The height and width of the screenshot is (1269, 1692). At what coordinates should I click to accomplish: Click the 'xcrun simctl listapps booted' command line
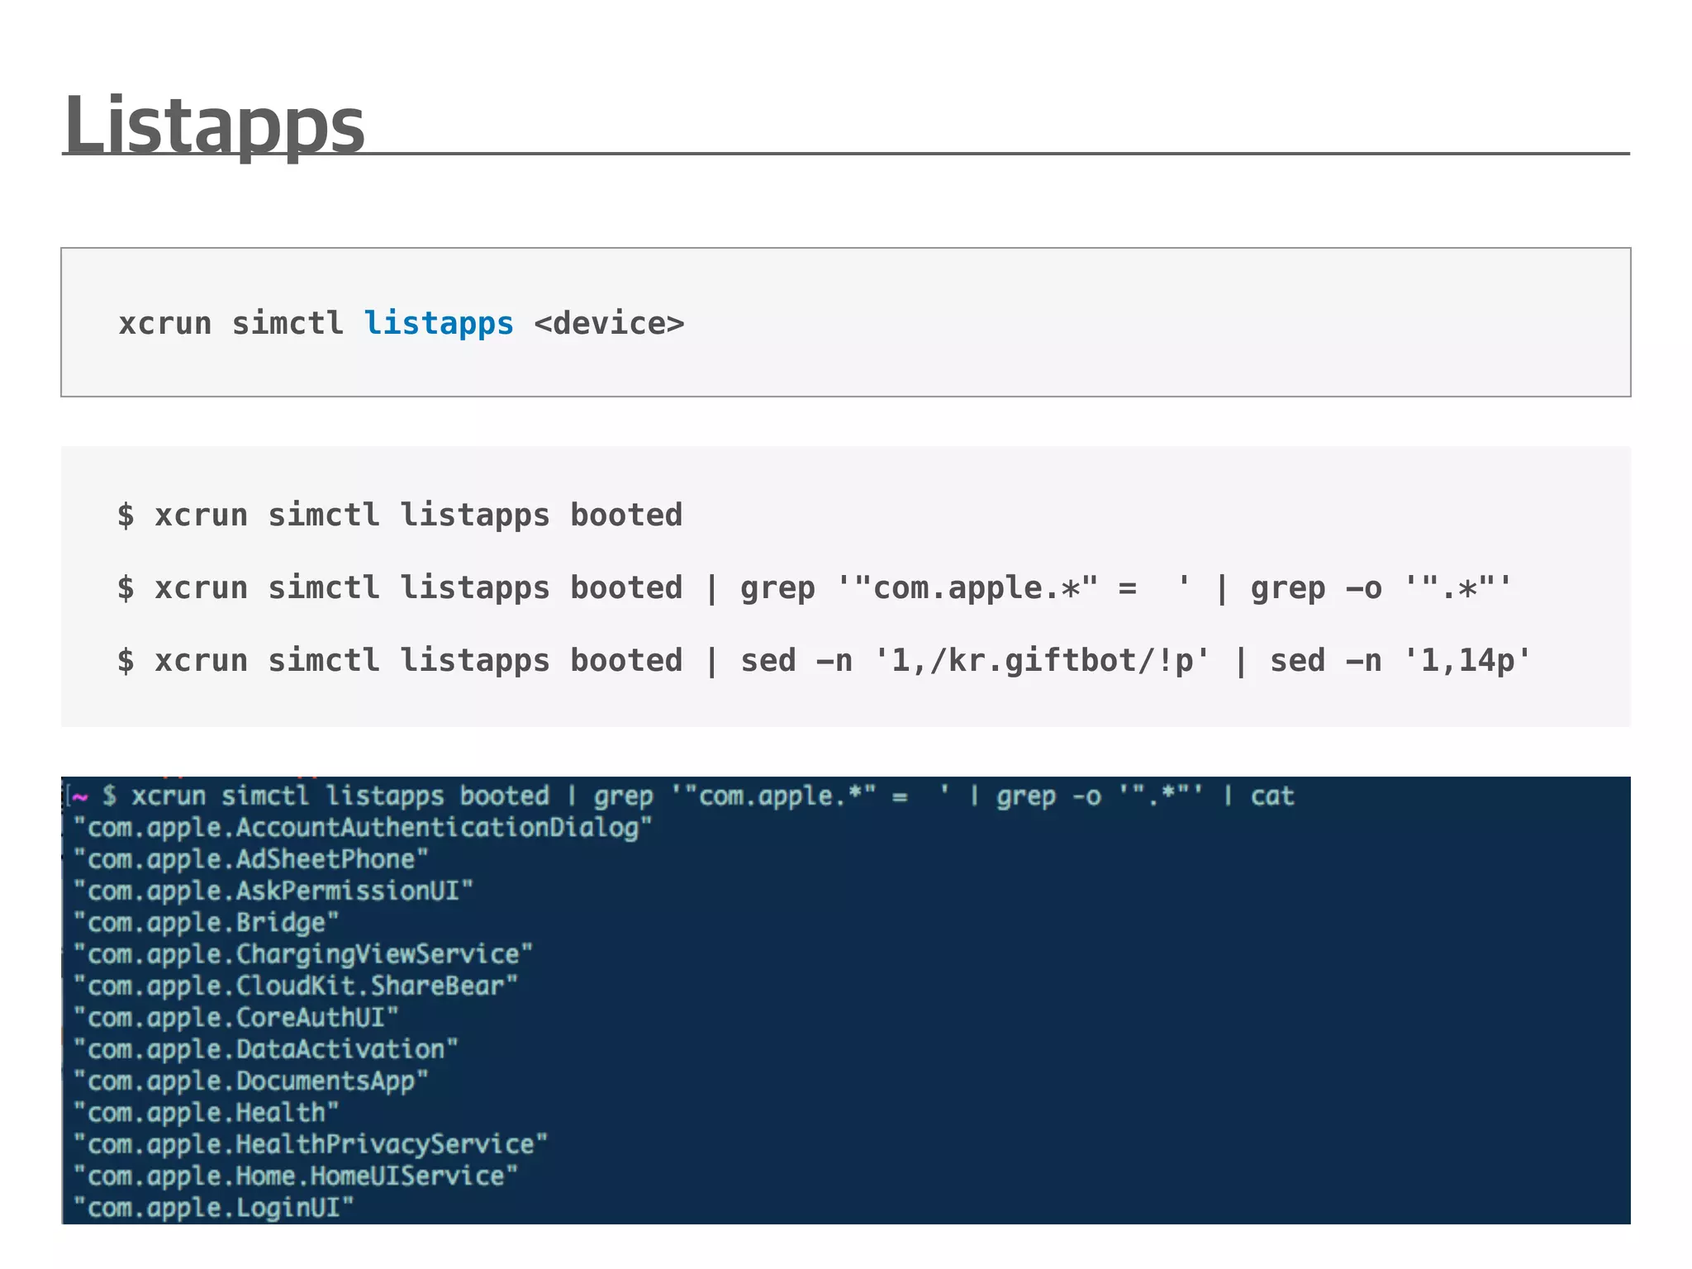pos(400,516)
